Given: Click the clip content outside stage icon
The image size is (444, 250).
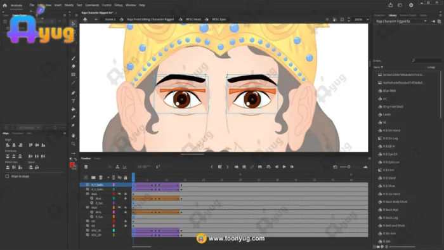Looking at the screenshot, I should point(342,19).
